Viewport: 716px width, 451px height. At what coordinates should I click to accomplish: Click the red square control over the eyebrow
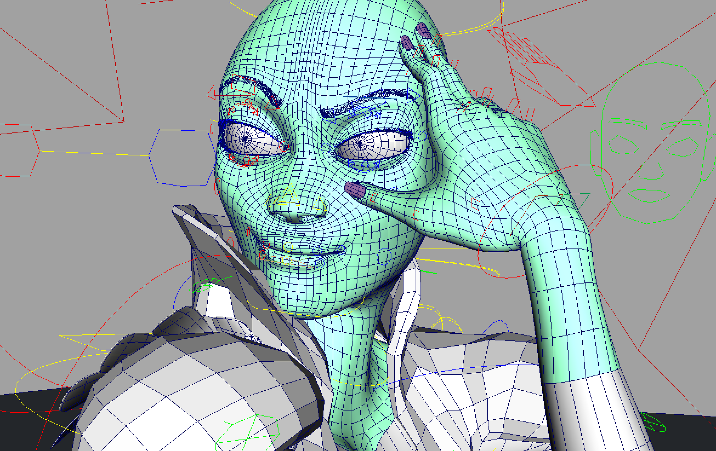[243, 84]
